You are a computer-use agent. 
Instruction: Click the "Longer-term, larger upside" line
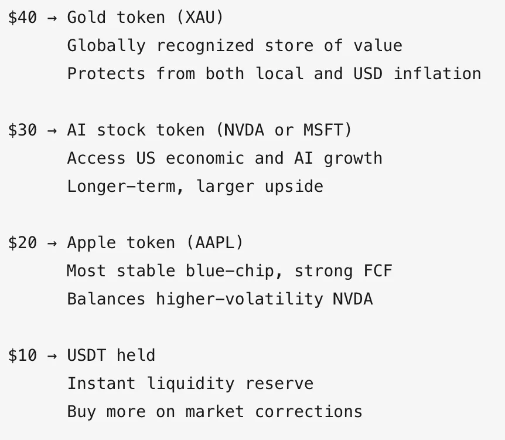(195, 187)
